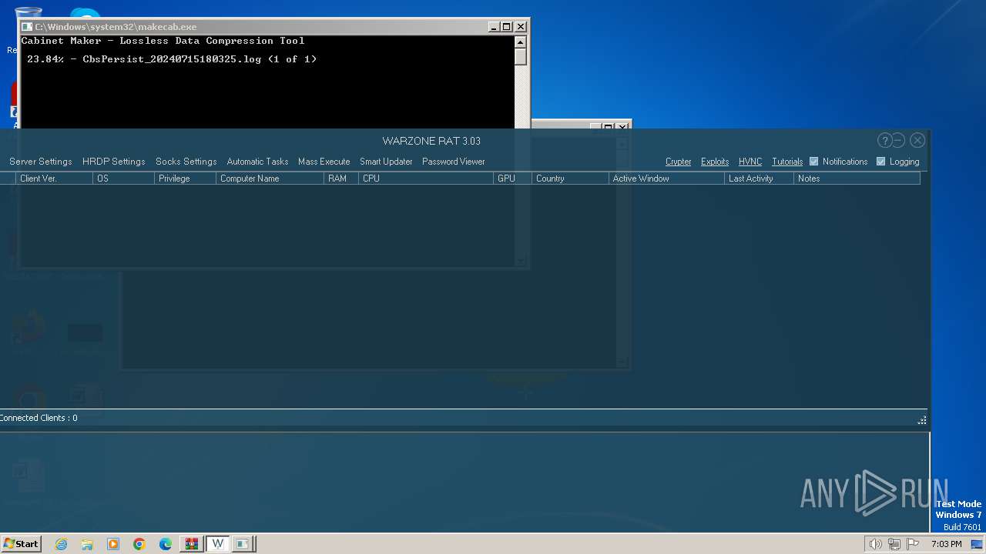Click the HVNC link

pos(750,162)
